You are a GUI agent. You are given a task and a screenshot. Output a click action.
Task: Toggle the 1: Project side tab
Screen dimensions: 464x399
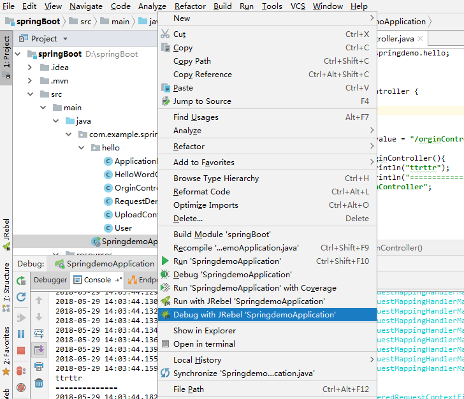point(6,57)
